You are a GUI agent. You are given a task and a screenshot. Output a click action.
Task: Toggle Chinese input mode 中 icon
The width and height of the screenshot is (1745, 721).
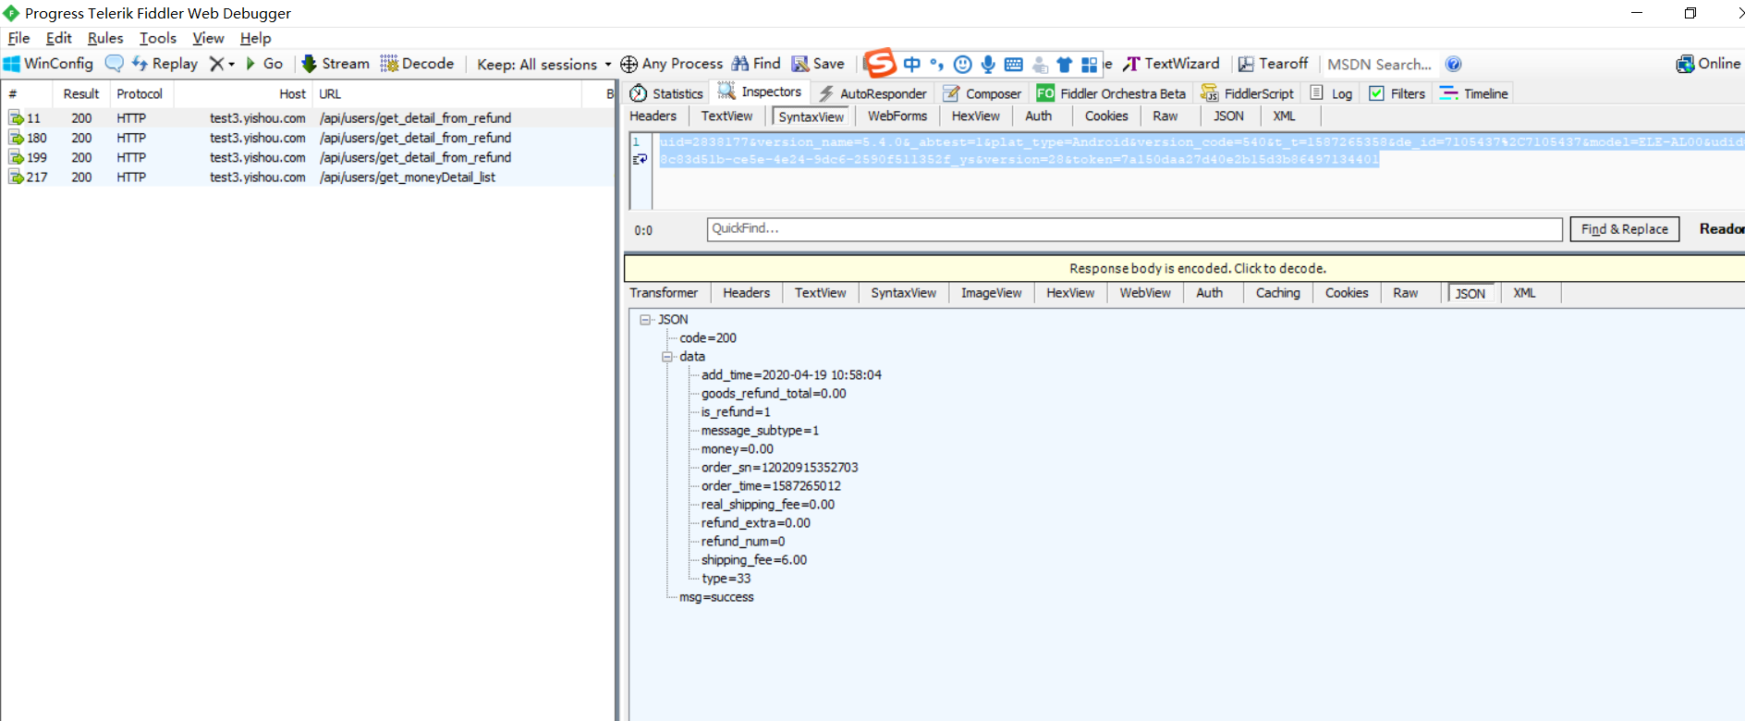pyautogui.click(x=912, y=64)
